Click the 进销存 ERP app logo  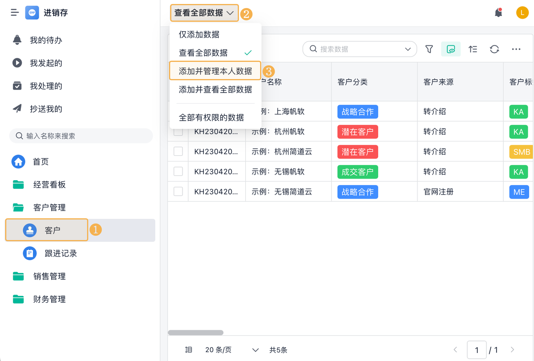32,12
